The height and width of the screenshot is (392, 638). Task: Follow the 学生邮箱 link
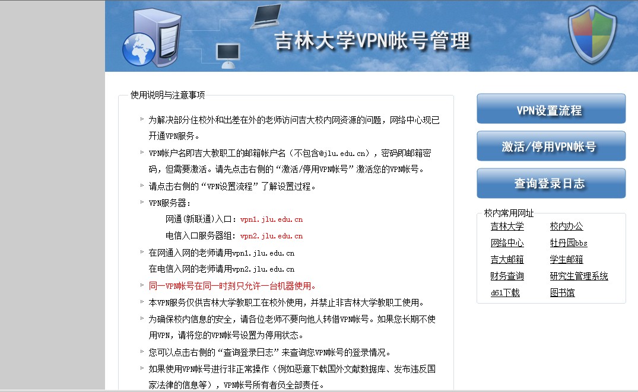[566, 260]
